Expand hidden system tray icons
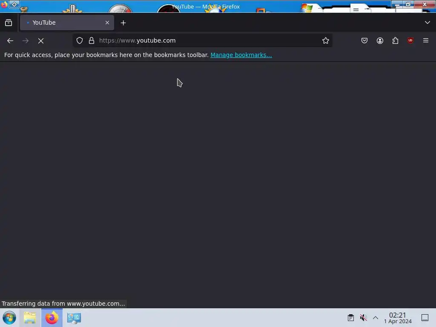The height and width of the screenshot is (327, 436). coord(376,318)
